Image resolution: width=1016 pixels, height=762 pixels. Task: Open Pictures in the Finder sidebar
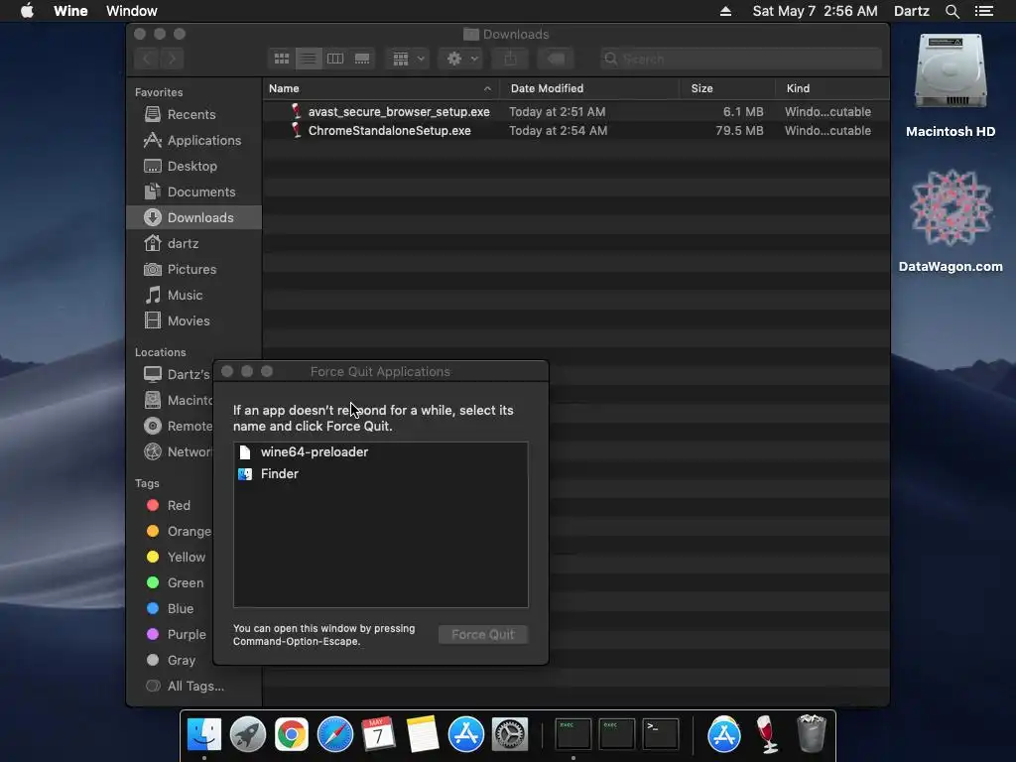(191, 270)
